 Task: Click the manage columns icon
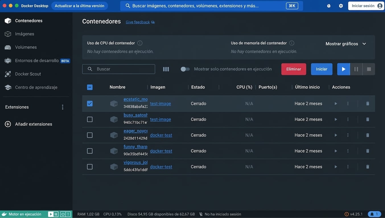(x=166, y=69)
